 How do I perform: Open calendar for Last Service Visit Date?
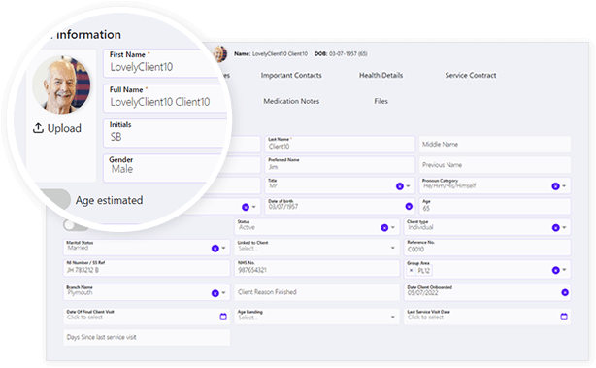pos(564,317)
